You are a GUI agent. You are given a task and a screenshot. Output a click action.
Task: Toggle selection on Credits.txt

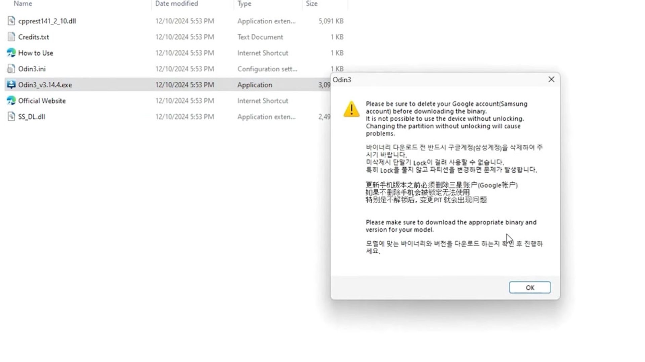[34, 37]
